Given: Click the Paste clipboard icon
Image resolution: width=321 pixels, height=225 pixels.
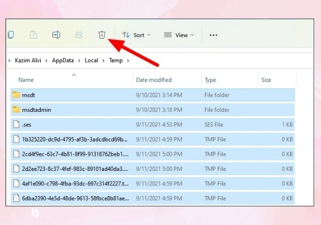Looking at the screenshot, I should point(33,35).
